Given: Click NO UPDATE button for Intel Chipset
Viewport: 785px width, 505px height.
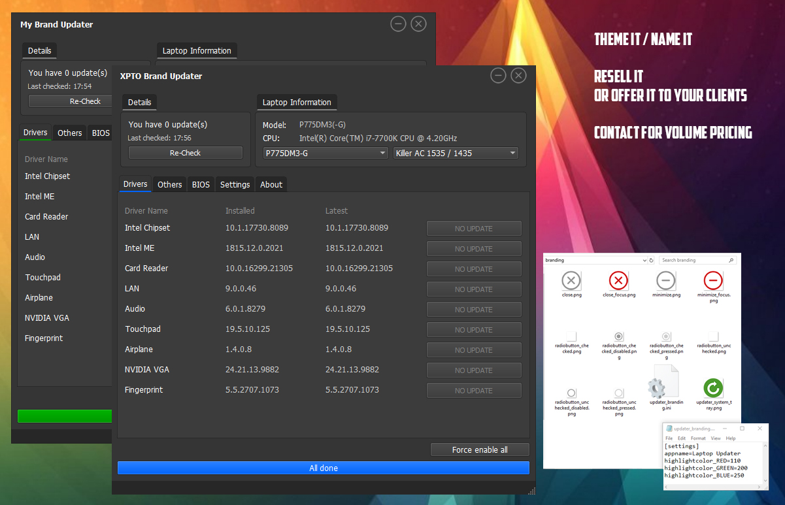Looking at the screenshot, I should (474, 229).
